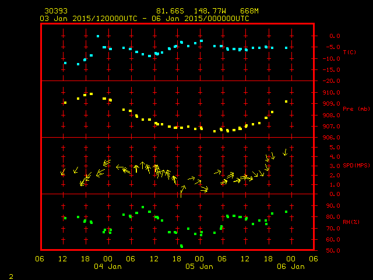Click the 05 Jan date label
The image size is (373, 280).
pyautogui.click(x=199, y=267)
